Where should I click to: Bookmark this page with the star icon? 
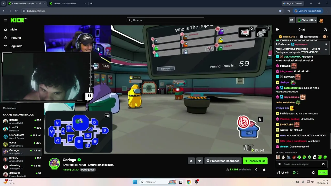(280, 11)
